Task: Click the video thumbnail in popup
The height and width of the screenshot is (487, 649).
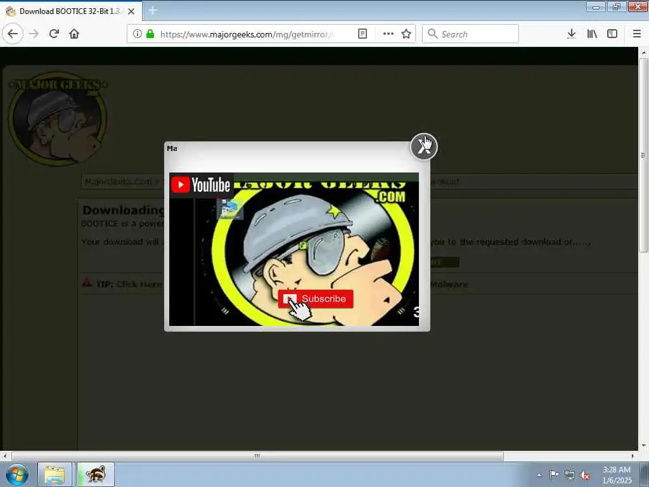Action: tap(294, 249)
